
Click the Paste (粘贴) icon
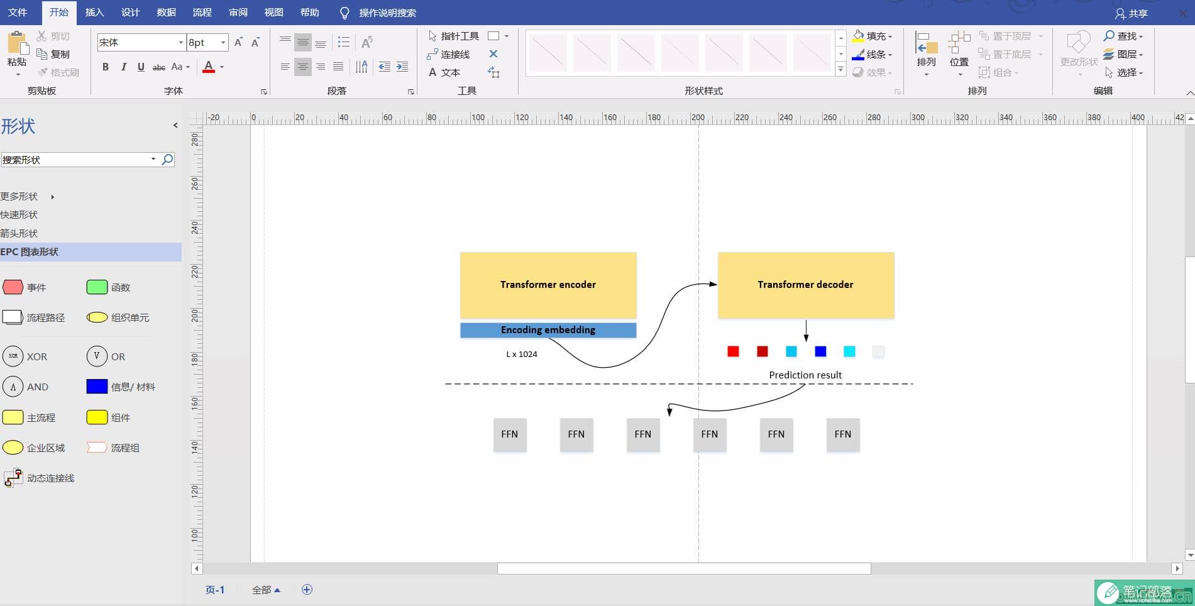17,43
